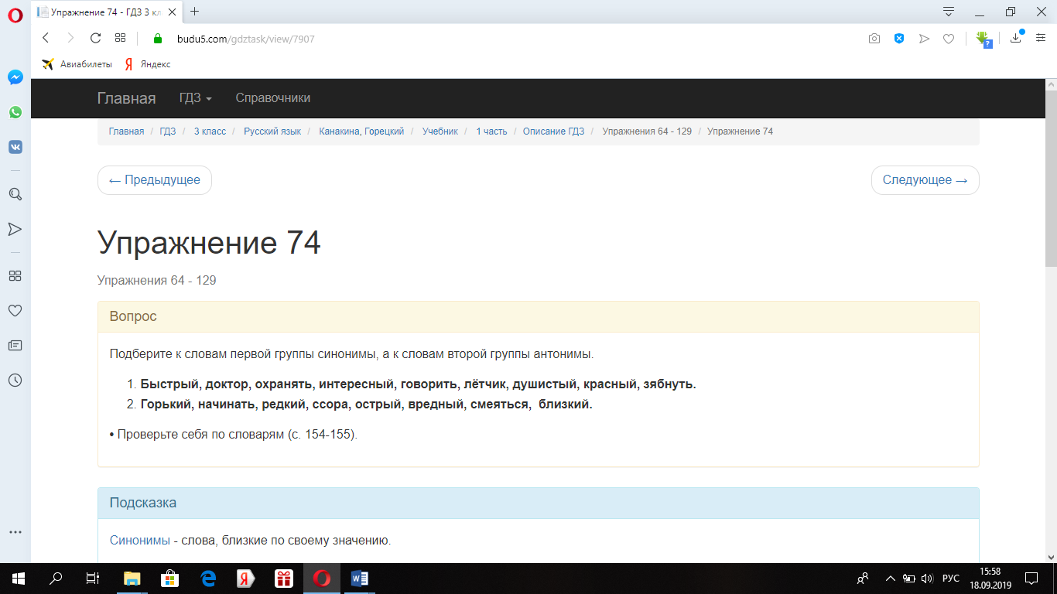This screenshot has width=1057, height=594.
Task: Click Упражнения 64 - 129 breadcrumb link
Action: 647,131
